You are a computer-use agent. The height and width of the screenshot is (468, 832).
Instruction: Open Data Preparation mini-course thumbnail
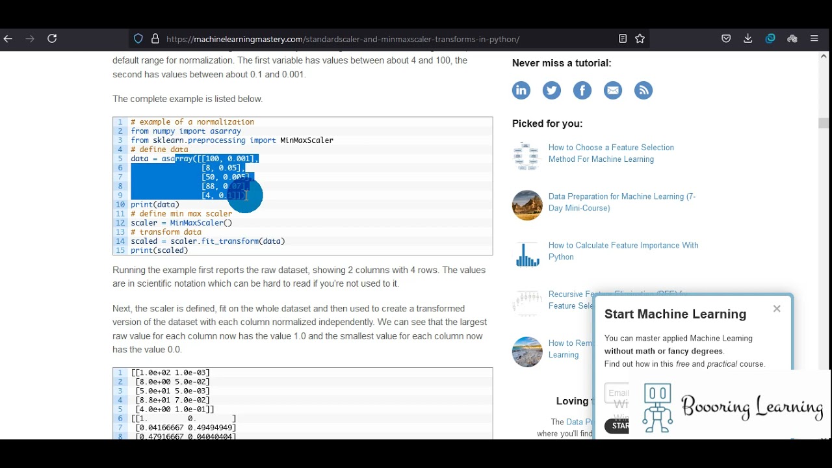coord(527,205)
